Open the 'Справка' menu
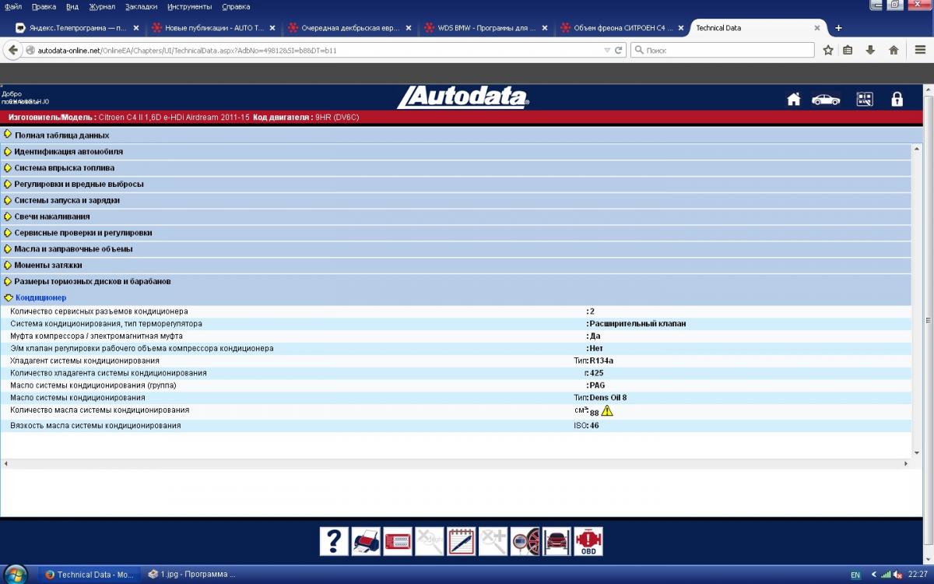 click(x=236, y=6)
